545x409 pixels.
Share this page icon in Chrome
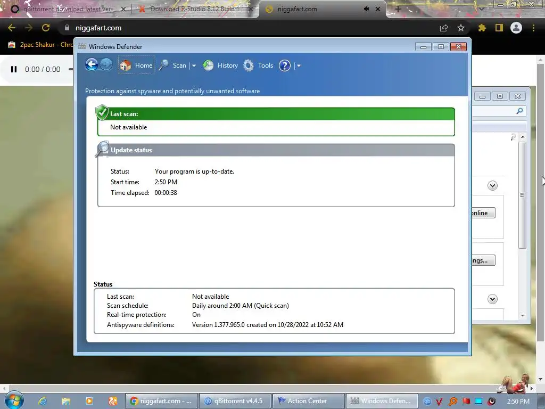click(x=444, y=28)
